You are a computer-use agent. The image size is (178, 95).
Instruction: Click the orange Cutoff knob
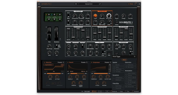tap(95, 16)
